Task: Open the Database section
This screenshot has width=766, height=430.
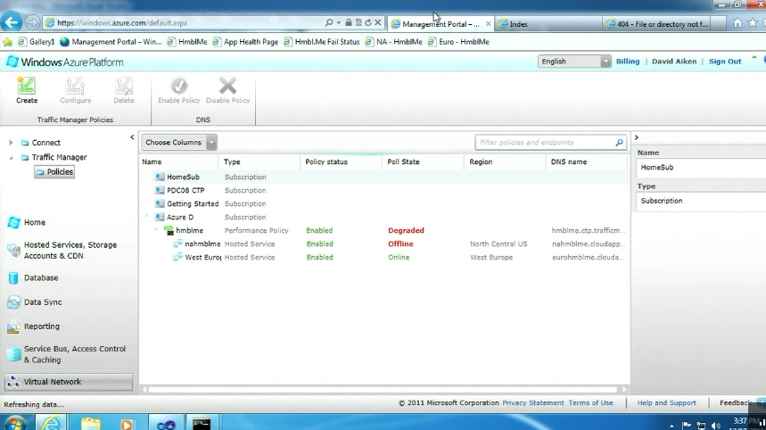Action: [41, 277]
